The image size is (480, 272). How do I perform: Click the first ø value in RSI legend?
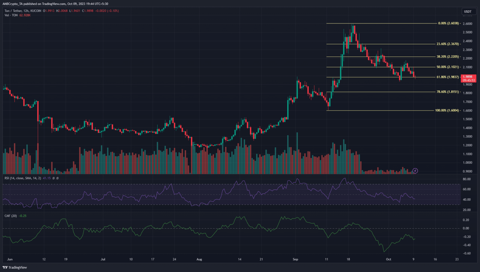[53, 178]
